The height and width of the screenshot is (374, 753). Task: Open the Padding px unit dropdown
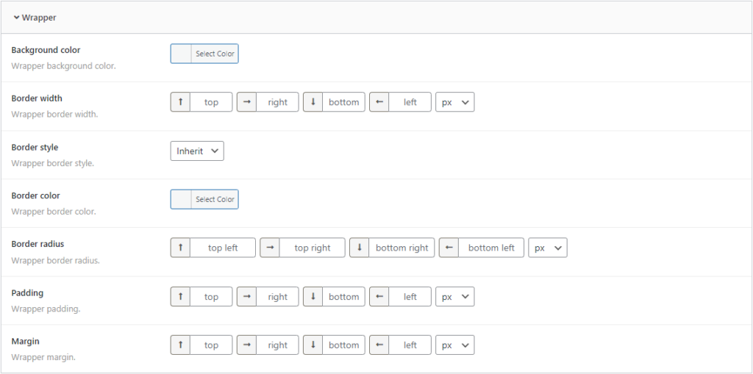(455, 297)
